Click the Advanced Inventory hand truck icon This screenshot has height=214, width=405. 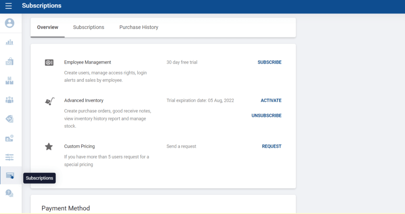(49, 101)
